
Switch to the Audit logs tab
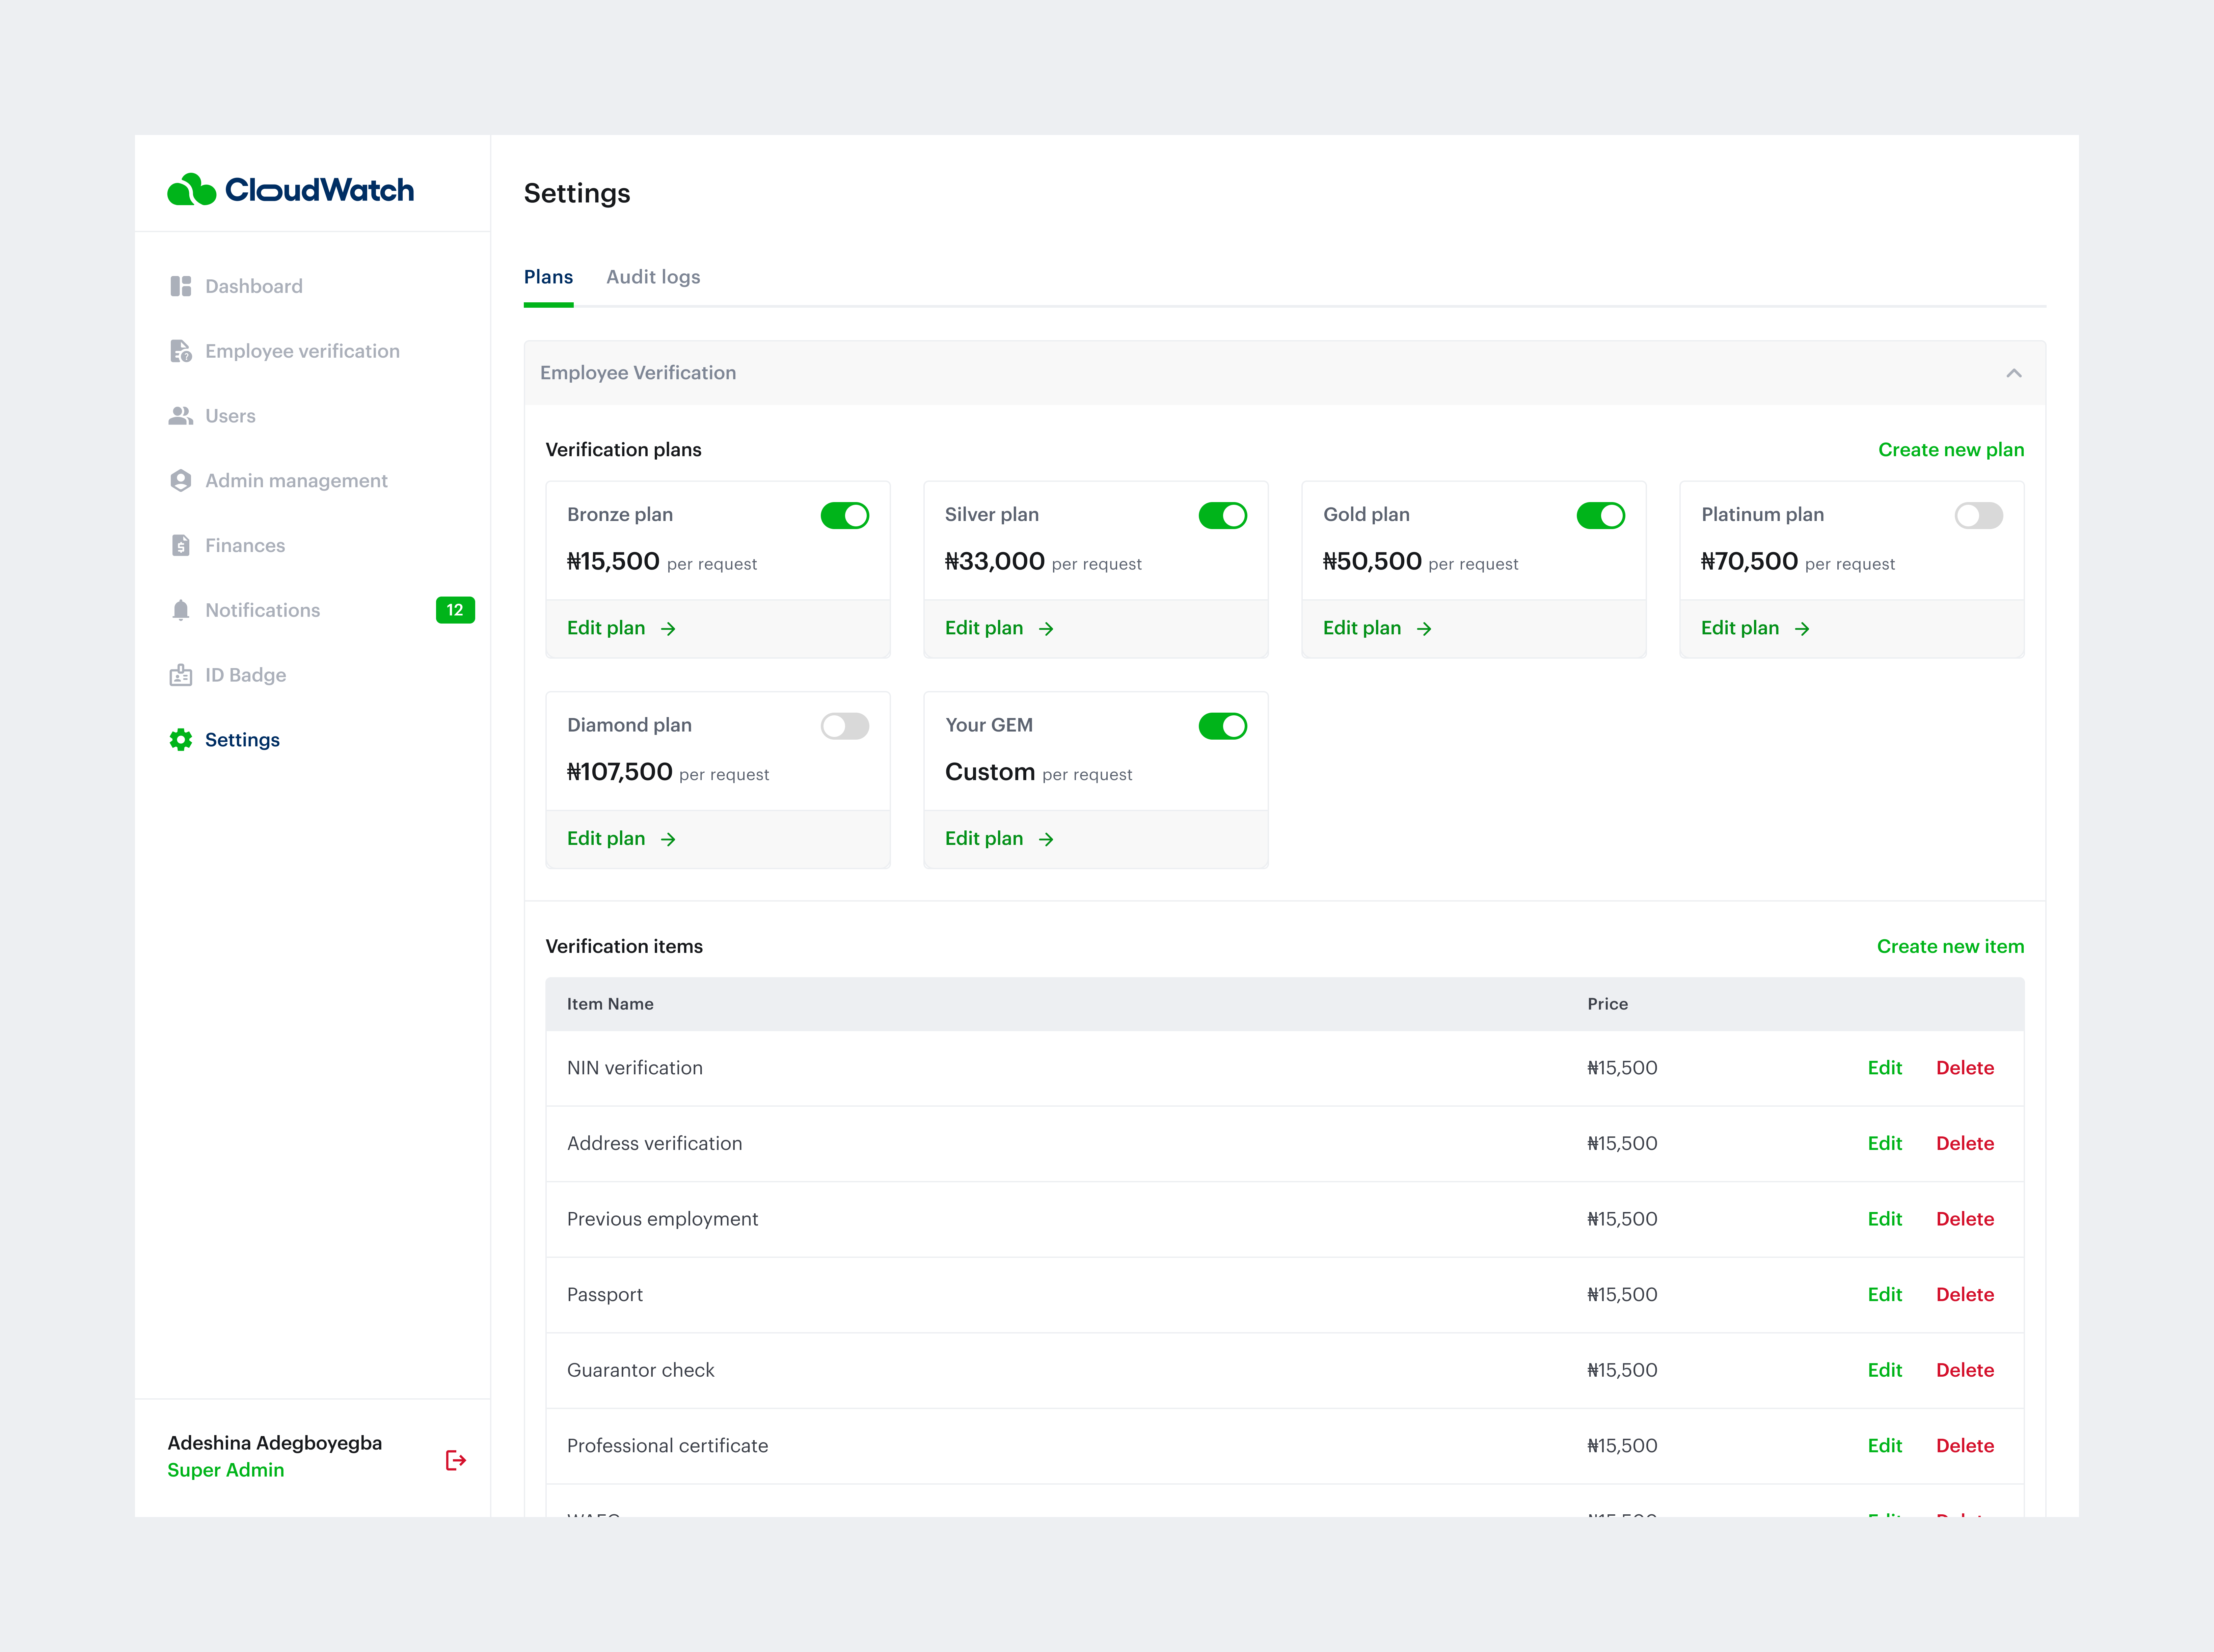[x=653, y=277]
